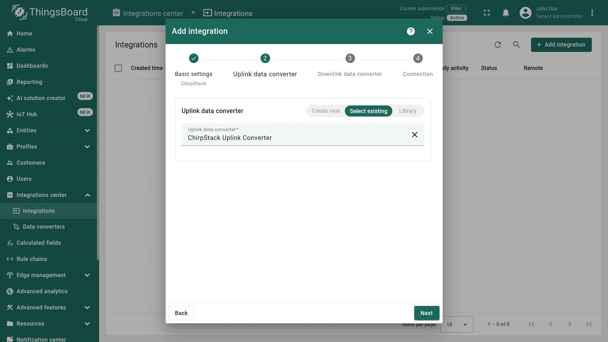
Task: Check the select-all checkbox in Integrations table
Action: point(118,68)
